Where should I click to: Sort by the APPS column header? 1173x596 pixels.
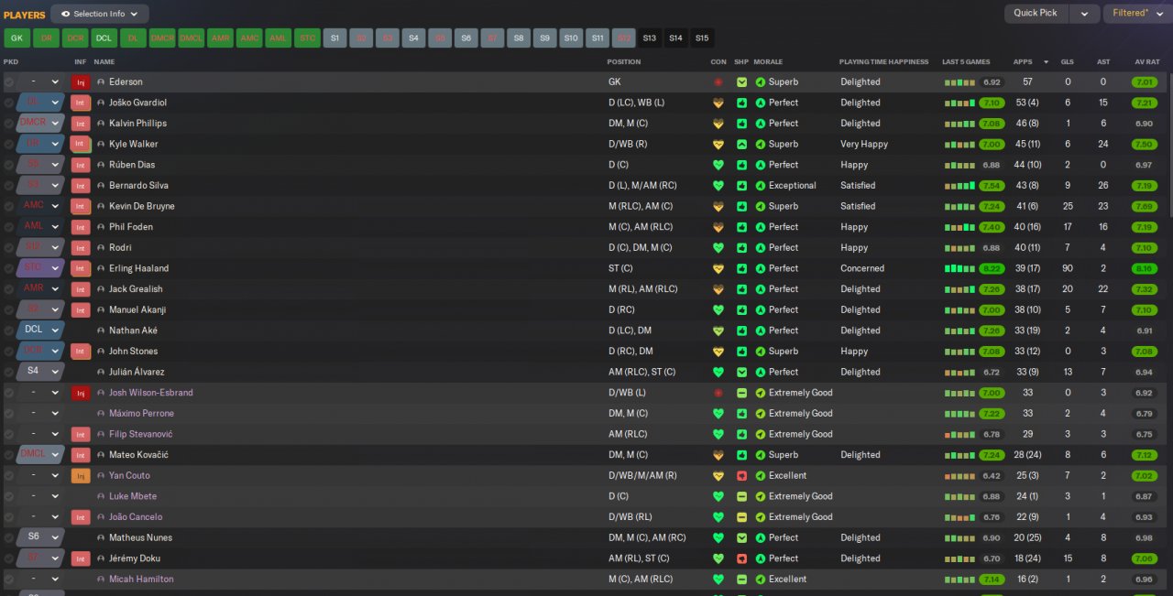[x=1023, y=62]
